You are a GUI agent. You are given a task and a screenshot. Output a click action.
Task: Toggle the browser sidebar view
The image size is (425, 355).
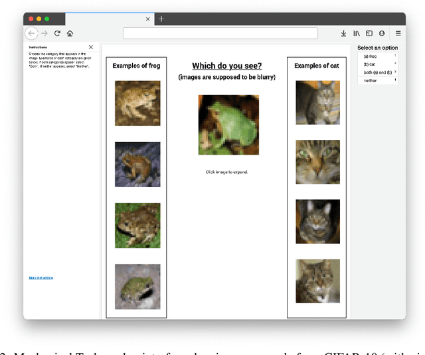point(369,33)
